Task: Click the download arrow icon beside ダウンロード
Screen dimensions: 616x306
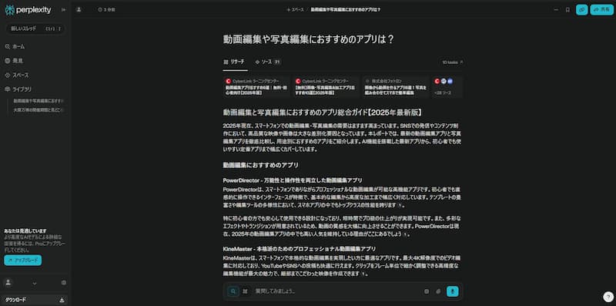Action: coord(62,300)
